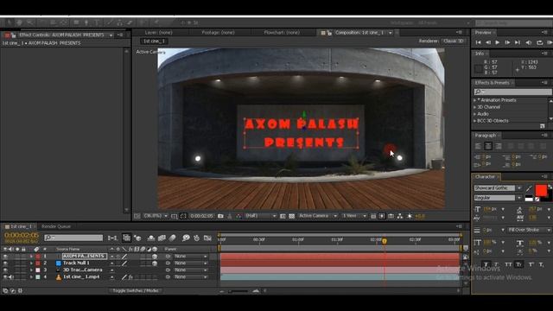Open the composition flowchart icon in viewer

coord(399,216)
